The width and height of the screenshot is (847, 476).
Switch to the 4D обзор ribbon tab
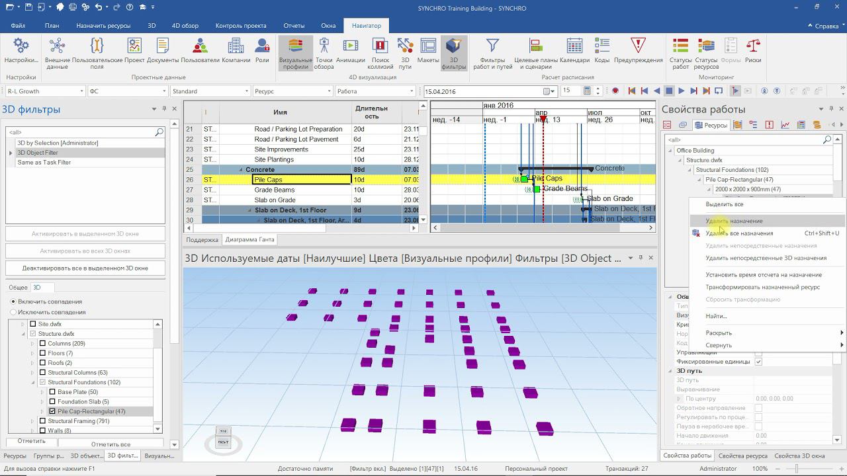pyautogui.click(x=185, y=26)
